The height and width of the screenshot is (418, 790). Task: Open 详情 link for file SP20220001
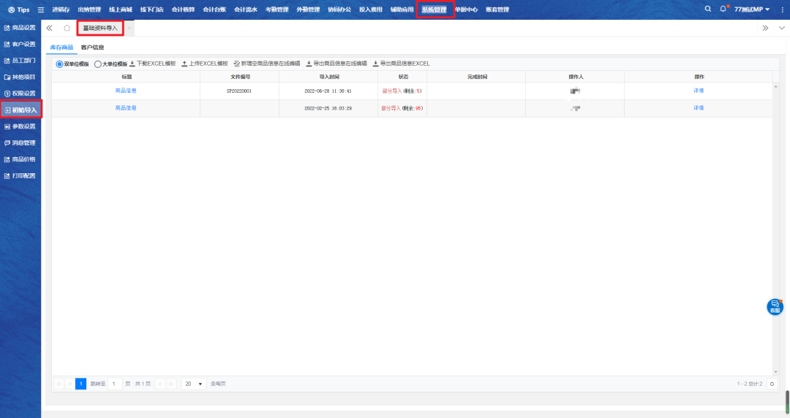pos(699,91)
